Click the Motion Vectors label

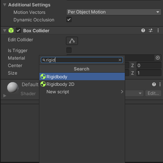click(30, 12)
